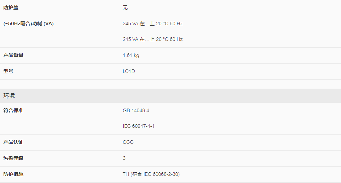Select the CCC certification value
341x183 pixels.
click(128, 142)
